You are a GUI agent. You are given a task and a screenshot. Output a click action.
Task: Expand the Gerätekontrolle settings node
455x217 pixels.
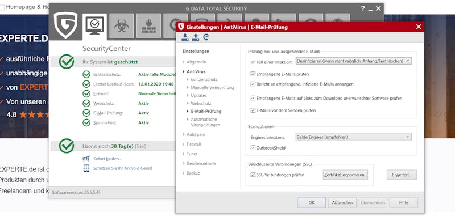183,163
